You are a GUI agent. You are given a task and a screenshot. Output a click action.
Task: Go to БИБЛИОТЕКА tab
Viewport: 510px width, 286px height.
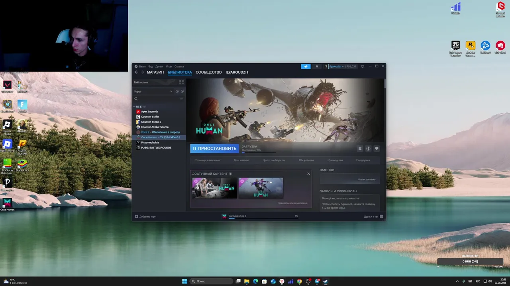(180, 72)
